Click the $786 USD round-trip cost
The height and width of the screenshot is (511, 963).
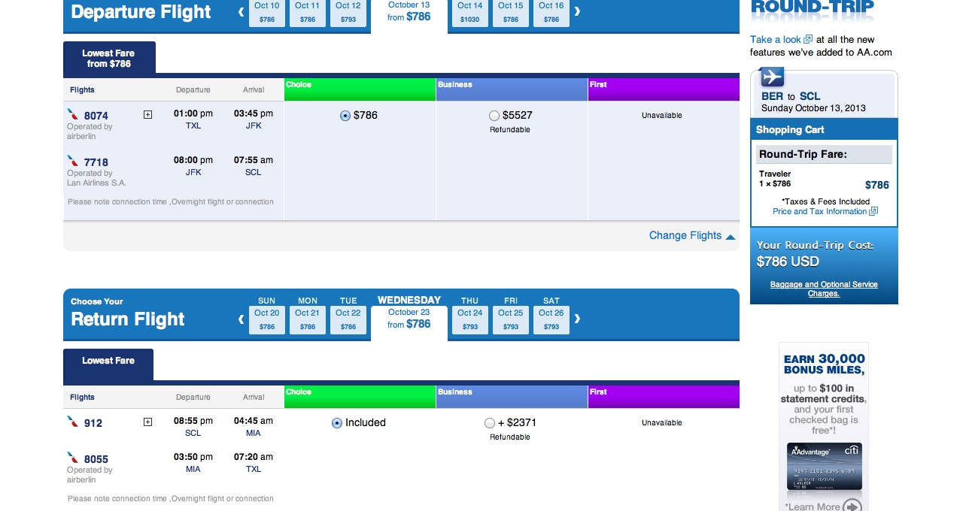pos(788,262)
